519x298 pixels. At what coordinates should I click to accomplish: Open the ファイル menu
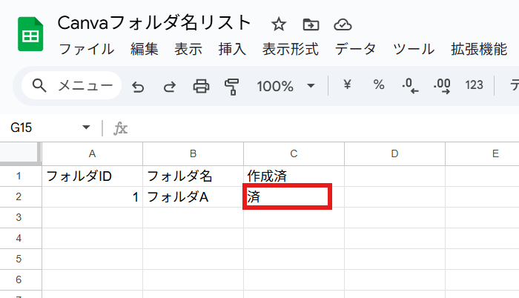pyautogui.click(x=87, y=50)
